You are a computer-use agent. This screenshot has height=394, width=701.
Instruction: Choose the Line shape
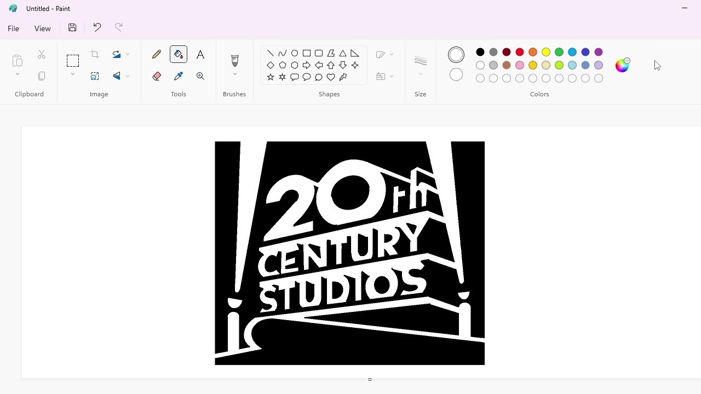pos(271,53)
